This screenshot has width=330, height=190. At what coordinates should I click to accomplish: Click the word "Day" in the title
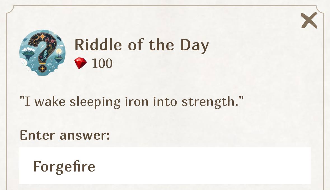pyautogui.click(x=195, y=45)
